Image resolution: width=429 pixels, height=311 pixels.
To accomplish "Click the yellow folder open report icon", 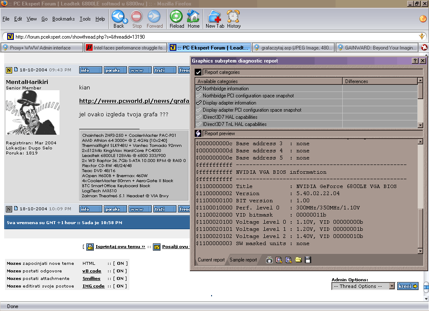I will point(298,260).
